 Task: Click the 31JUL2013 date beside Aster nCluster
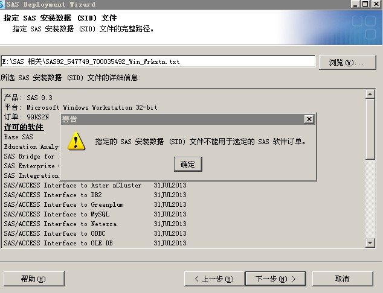coord(170,185)
